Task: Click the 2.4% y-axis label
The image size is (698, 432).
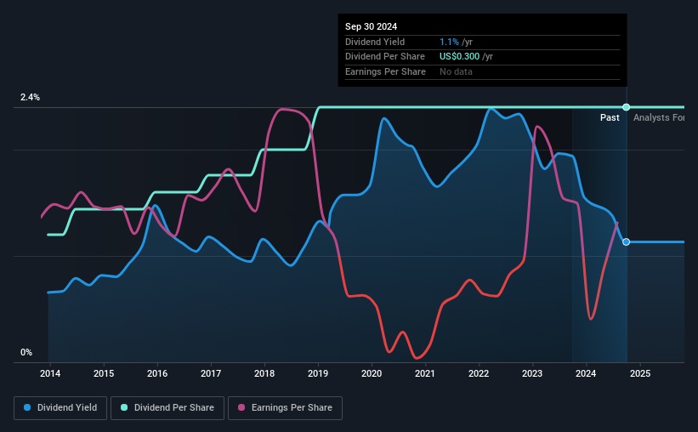Action: 30,97
